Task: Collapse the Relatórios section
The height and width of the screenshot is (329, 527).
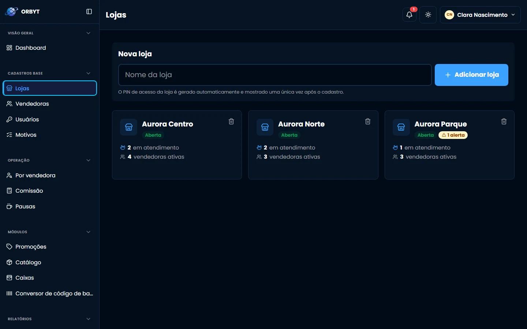Action: point(88,319)
